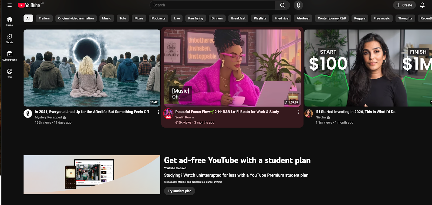Open the notifications bell

[x=423, y=5]
